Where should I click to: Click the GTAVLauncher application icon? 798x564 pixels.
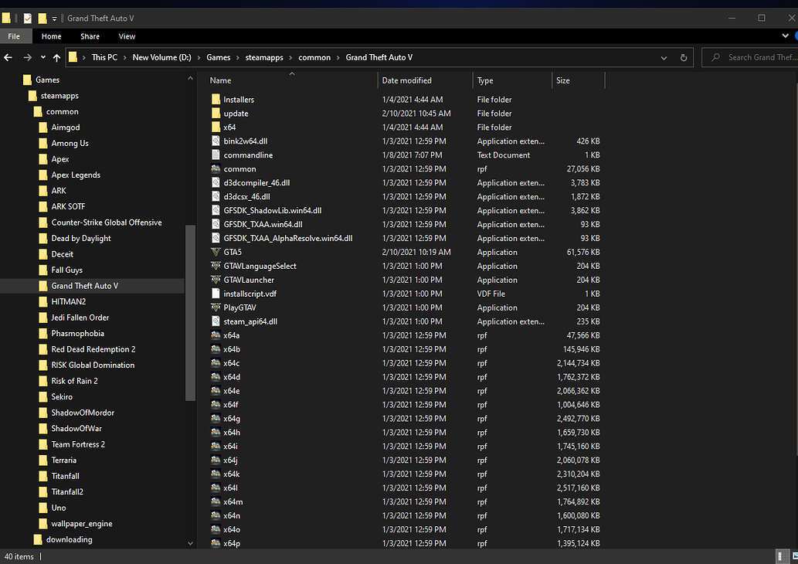click(216, 280)
